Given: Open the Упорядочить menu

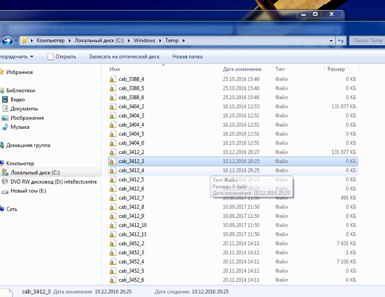Looking at the screenshot, I should click(17, 56).
